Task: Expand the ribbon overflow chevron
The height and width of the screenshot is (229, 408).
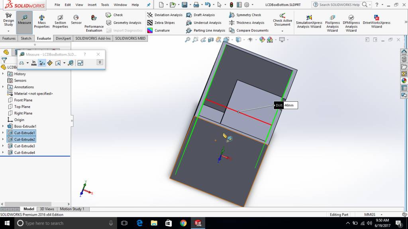Action: pos(406,22)
